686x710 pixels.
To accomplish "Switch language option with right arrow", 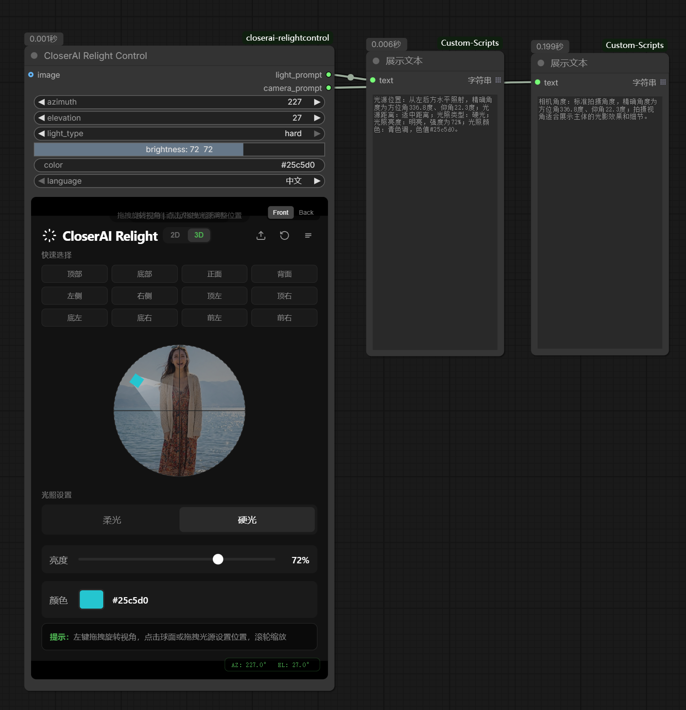I will (317, 181).
